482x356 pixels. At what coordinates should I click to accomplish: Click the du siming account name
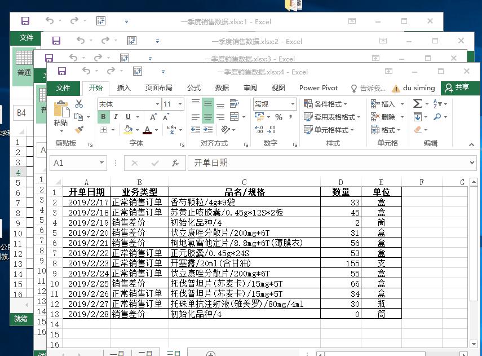(419, 88)
